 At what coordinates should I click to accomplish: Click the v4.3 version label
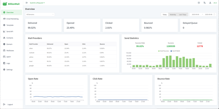215,3
